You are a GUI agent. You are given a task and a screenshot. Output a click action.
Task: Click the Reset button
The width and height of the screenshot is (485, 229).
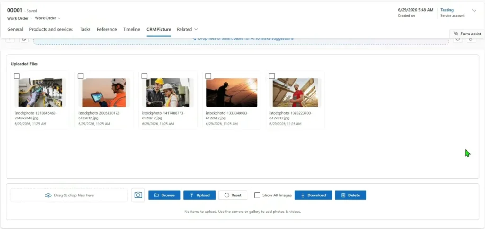point(233,195)
